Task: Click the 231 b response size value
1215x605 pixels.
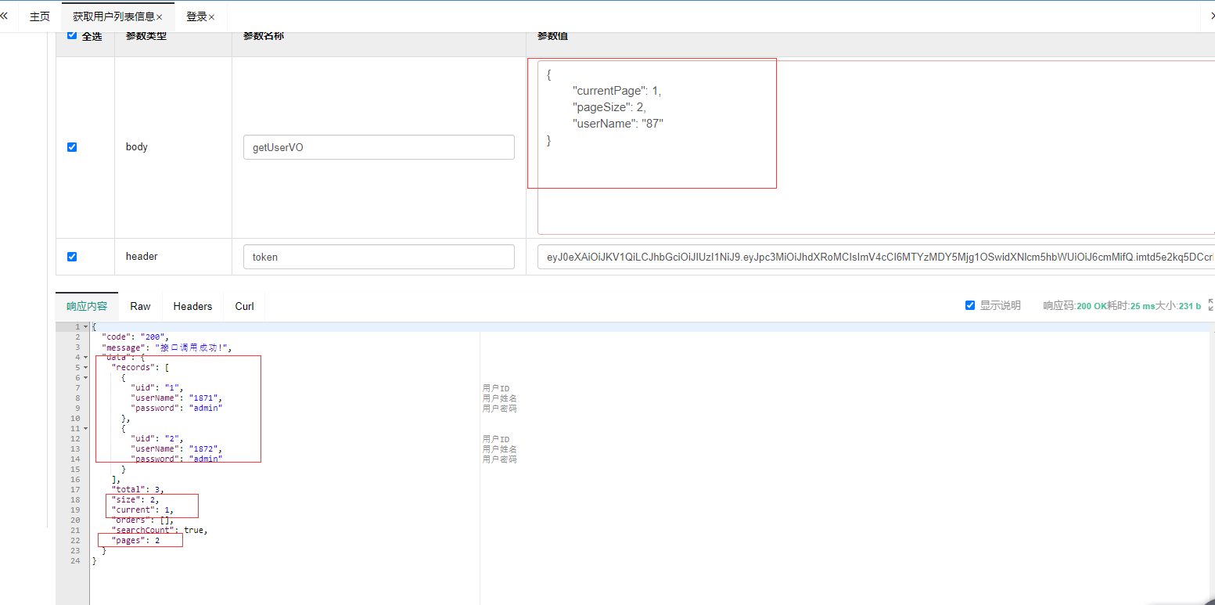Action: (x=1188, y=306)
